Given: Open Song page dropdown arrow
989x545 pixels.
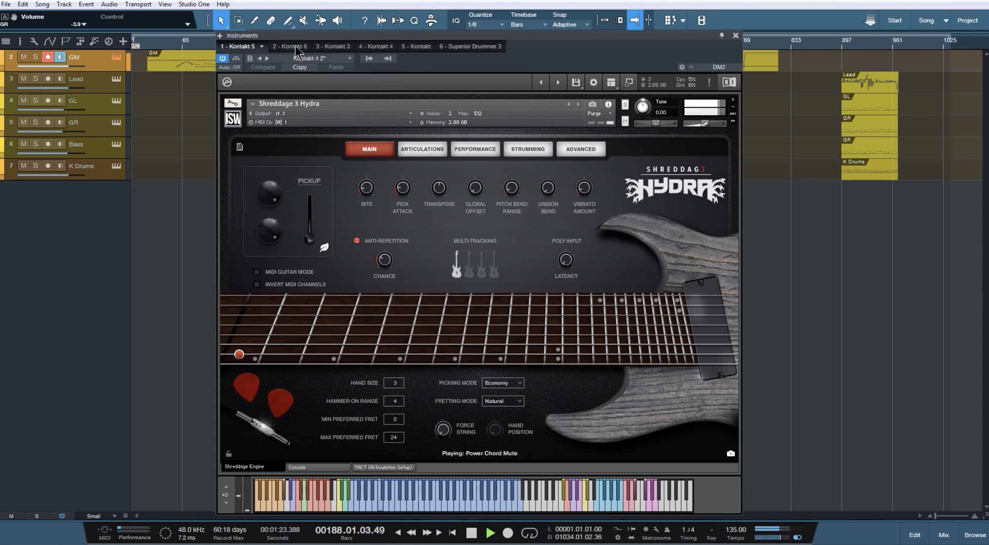Looking at the screenshot, I should coord(946,20).
